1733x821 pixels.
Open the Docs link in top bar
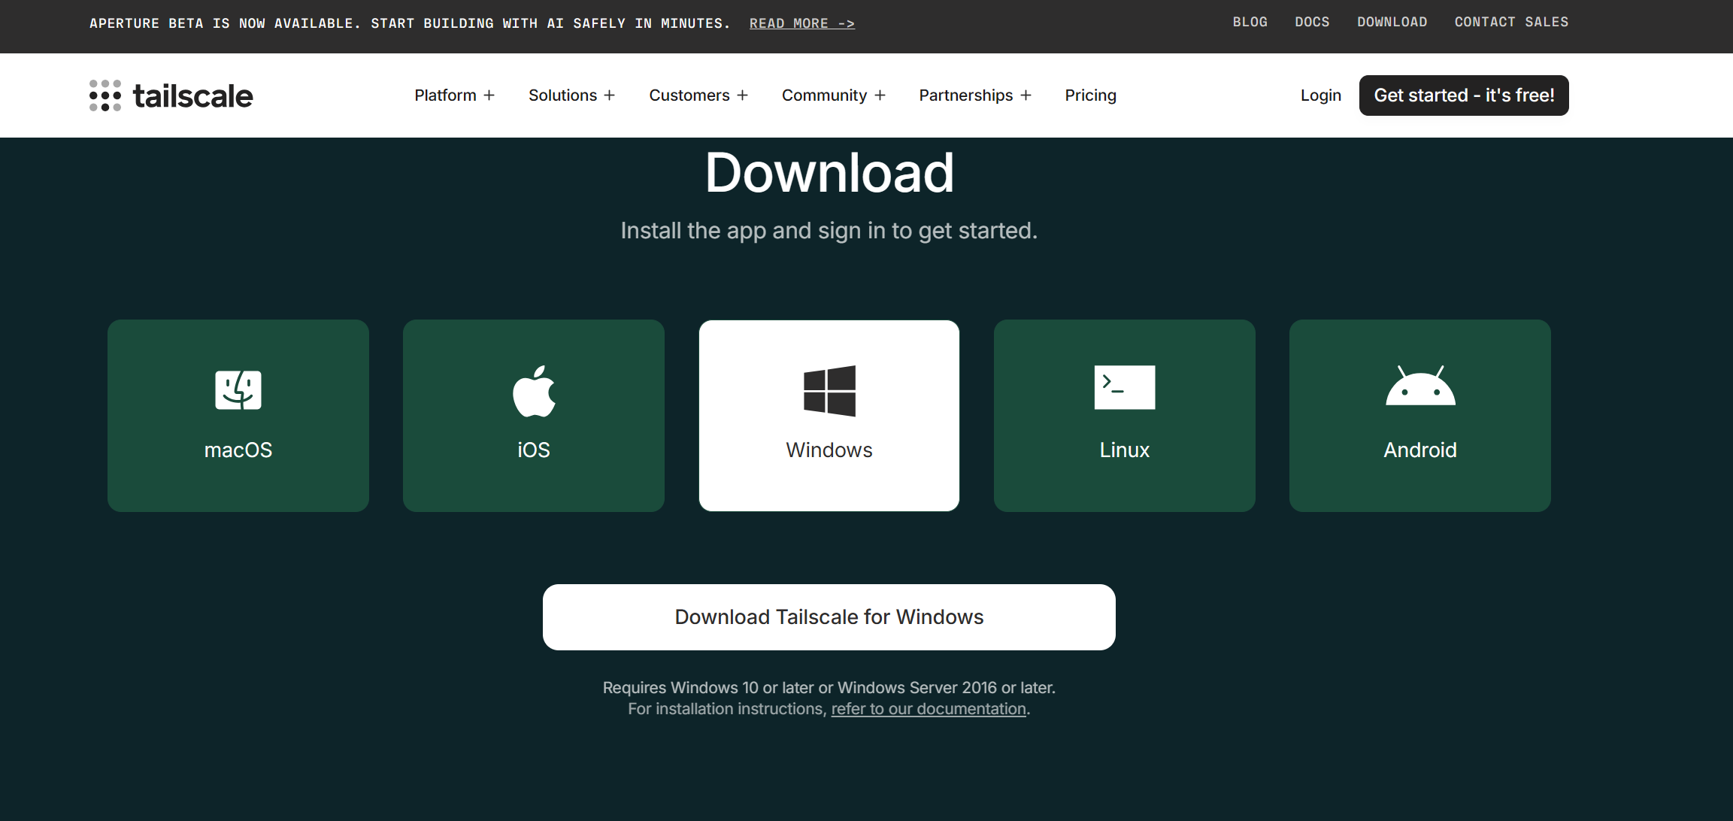tap(1312, 23)
